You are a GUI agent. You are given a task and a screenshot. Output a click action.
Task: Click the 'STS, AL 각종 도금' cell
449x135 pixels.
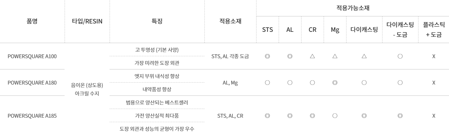(230, 56)
